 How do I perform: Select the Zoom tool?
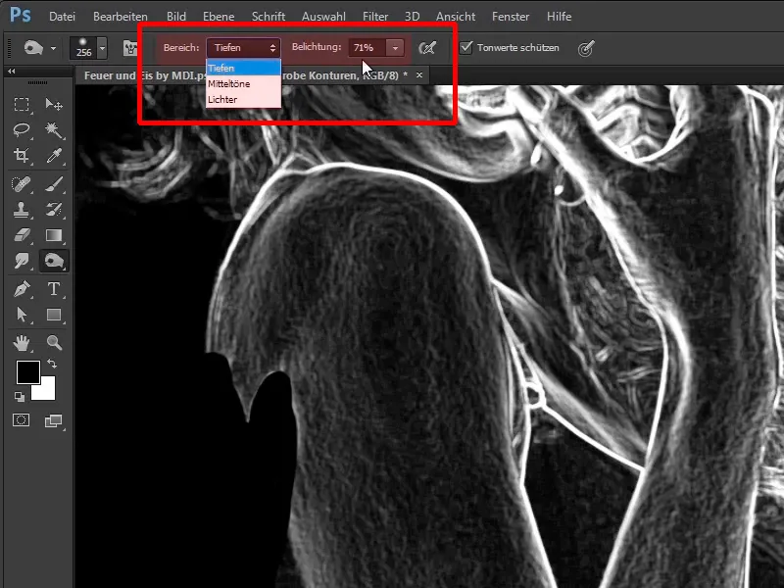coord(54,343)
